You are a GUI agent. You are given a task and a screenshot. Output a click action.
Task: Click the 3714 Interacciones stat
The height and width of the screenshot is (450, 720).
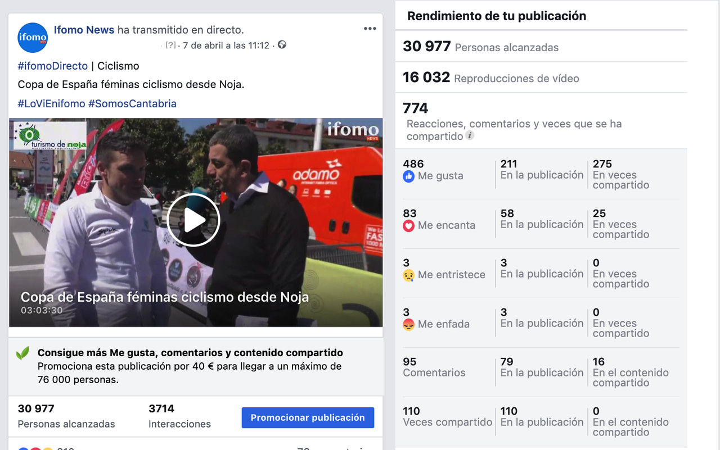pyautogui.click(x=179, y=416)
